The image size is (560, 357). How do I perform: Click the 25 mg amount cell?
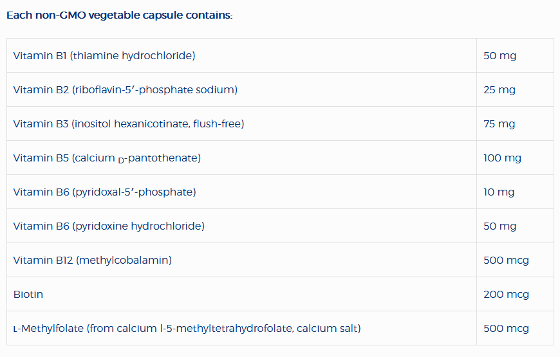(499, 90)
